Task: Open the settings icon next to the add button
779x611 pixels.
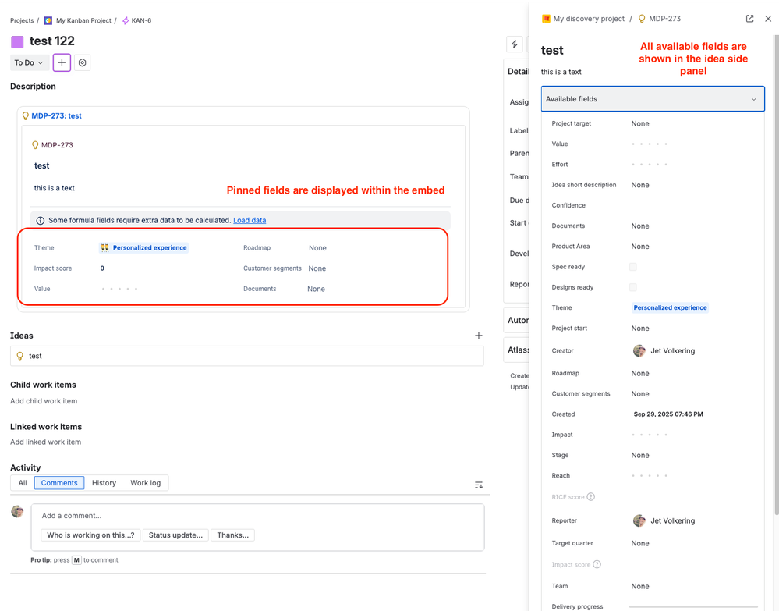Action: (83, 62)
